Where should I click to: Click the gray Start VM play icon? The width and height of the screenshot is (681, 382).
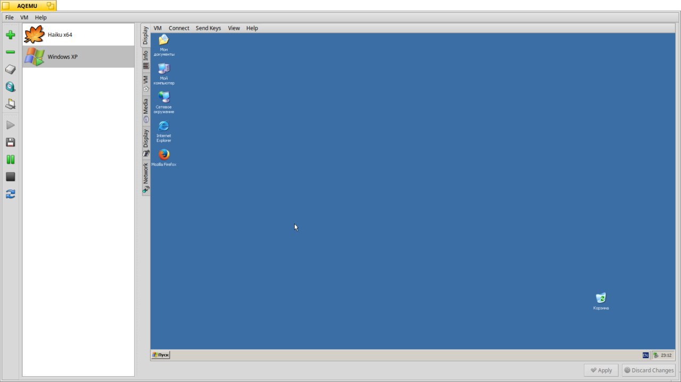click(10, 125)
